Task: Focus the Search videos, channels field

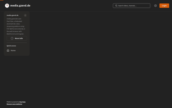Action: pyautogui.click(x=132, y=6)
